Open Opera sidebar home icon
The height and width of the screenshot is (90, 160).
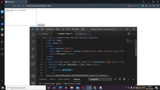2,12
